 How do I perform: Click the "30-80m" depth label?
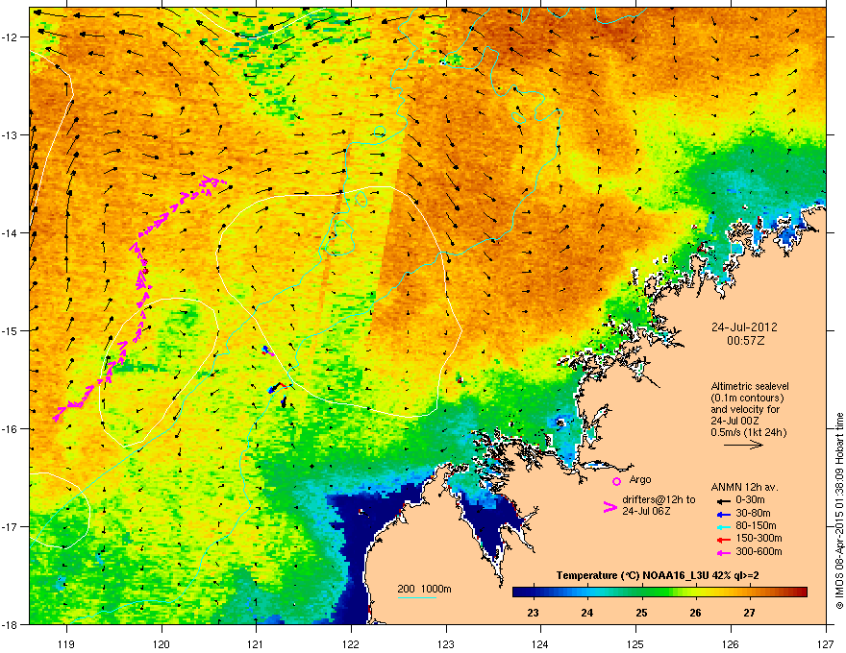tap(753, 514)
